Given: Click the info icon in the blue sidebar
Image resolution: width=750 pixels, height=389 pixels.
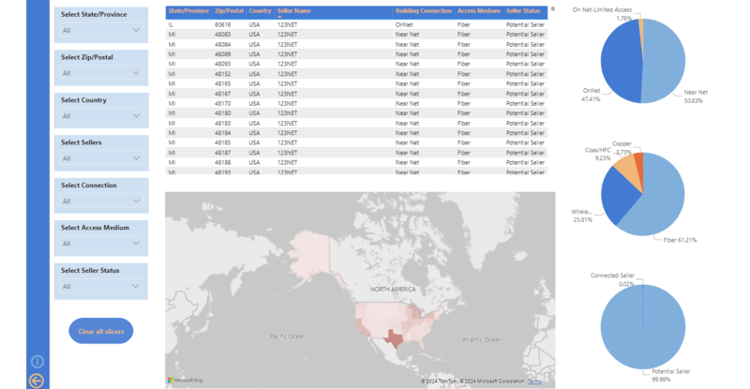Looking at the screenshot, I should [x=37, y=361].
